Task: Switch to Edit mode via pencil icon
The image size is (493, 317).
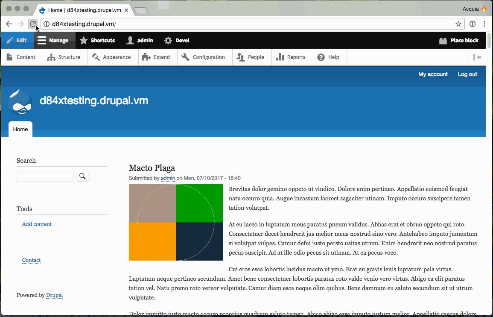Action: pyautogui.click(x=11, y=40)
